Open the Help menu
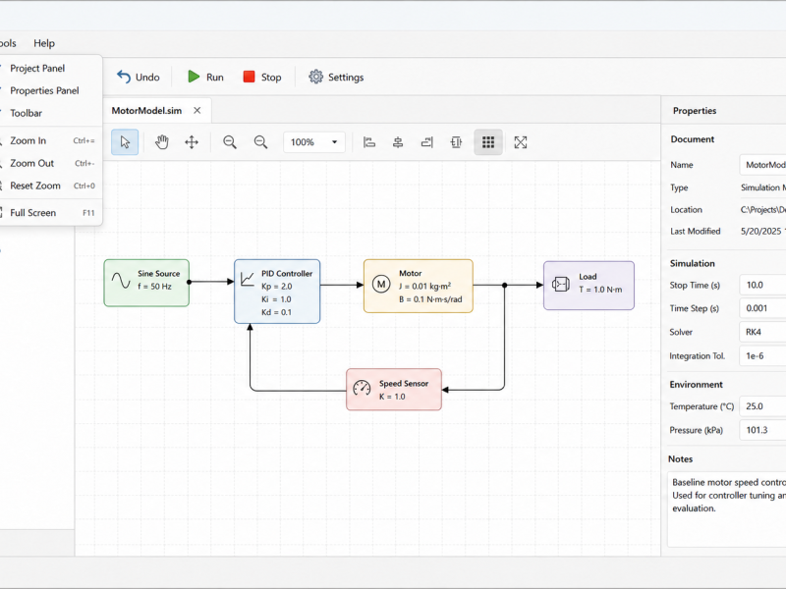This screenshot has width=786, height=589. 44,43
